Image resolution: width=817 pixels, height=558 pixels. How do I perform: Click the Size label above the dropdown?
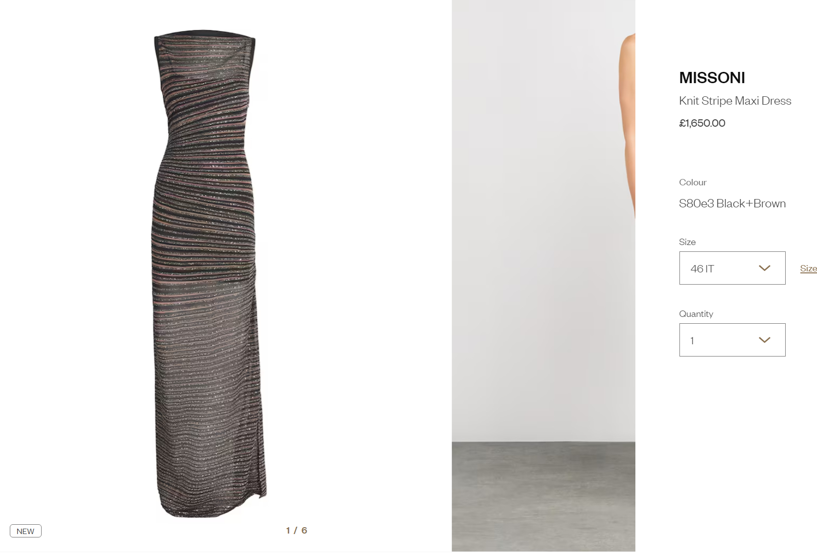[x=687, y=242]
